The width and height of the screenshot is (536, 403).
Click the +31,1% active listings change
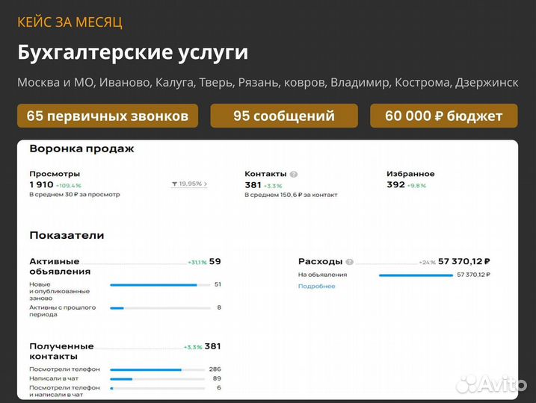pos(197,263)
